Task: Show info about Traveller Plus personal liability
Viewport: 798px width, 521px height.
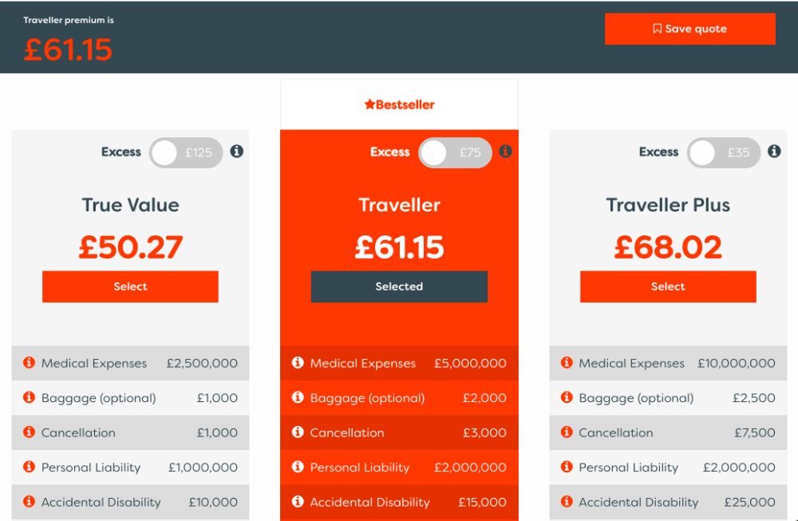Action: coord(566,467)
